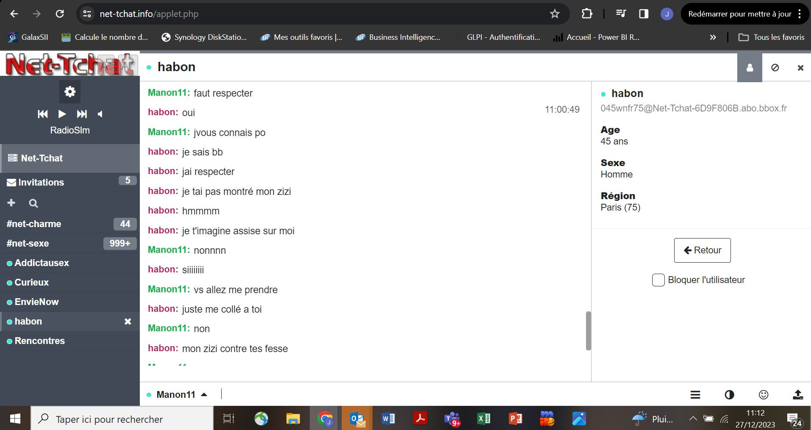Open the Invitations list

pos(70,182)
